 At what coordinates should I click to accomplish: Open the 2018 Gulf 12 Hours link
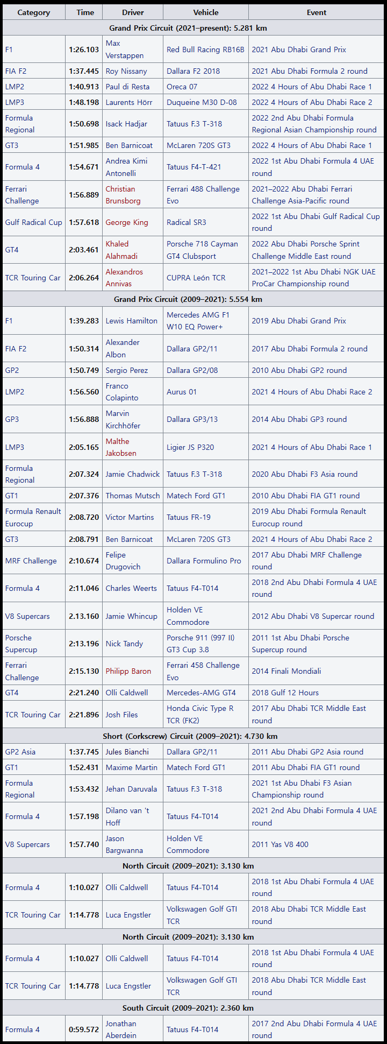point(285,693)
